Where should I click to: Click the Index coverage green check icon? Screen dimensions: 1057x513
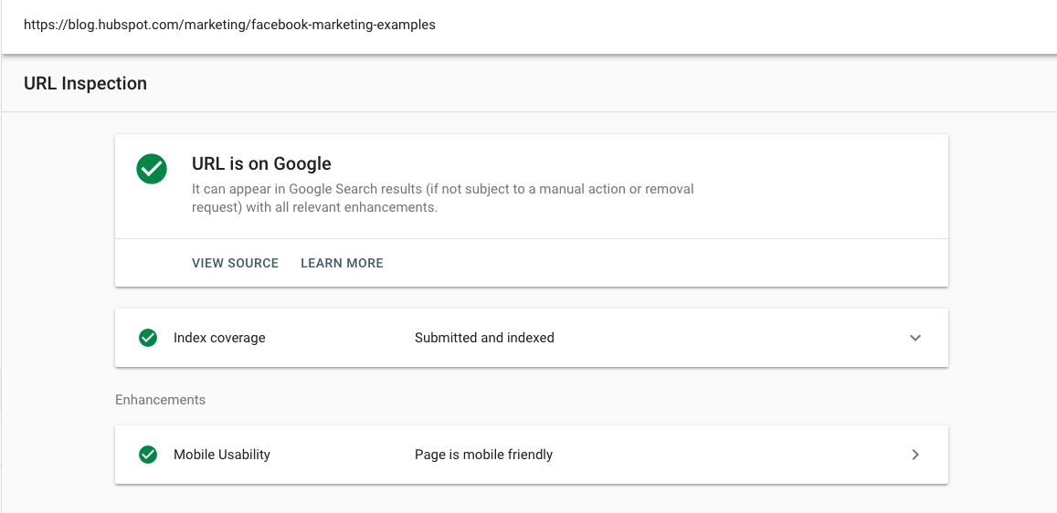point(148,338)
